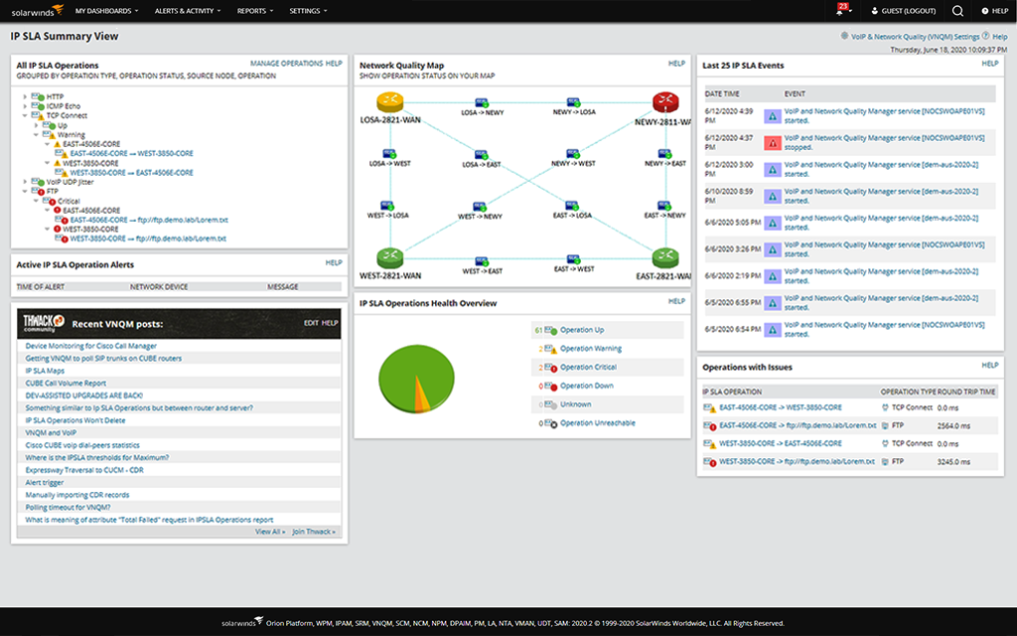Click the notifications bell icon

(840, 11)
